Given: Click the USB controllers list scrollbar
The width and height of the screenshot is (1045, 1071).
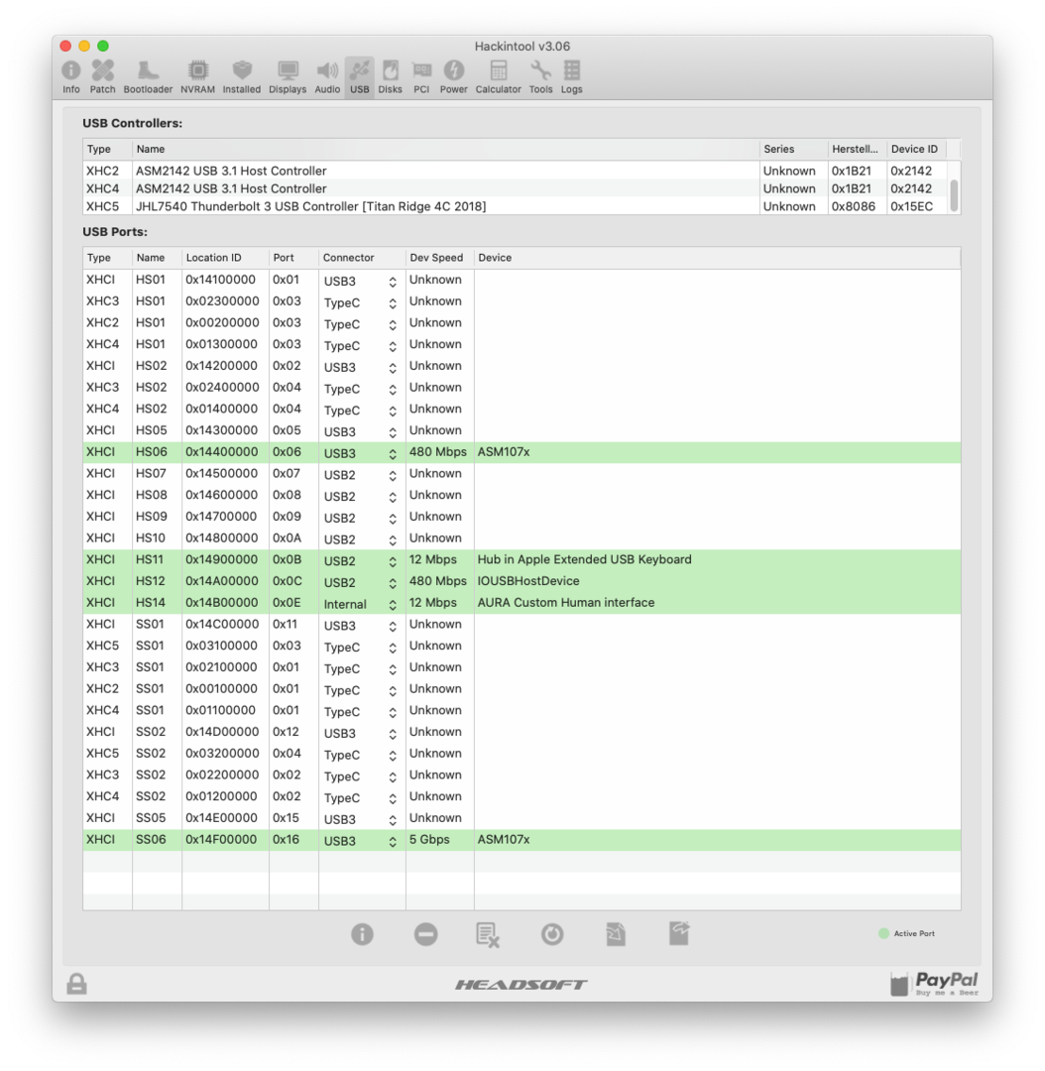Looking at the screenshot, I should pyautogui.click(x=954, y=195).
